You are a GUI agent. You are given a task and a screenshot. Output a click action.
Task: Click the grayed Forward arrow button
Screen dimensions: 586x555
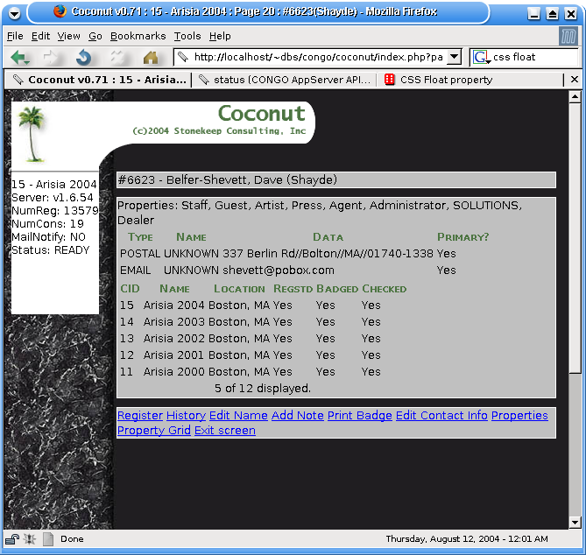(x=51, y=58)
